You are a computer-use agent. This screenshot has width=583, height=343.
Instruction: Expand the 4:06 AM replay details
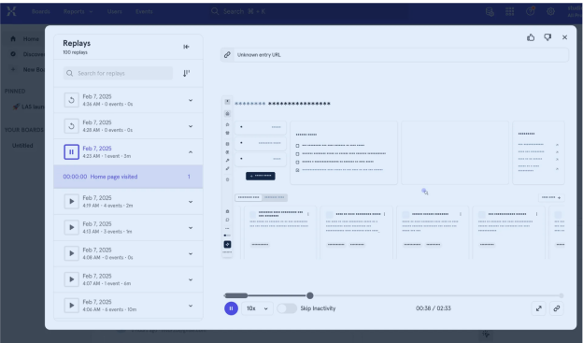point(191,306)
